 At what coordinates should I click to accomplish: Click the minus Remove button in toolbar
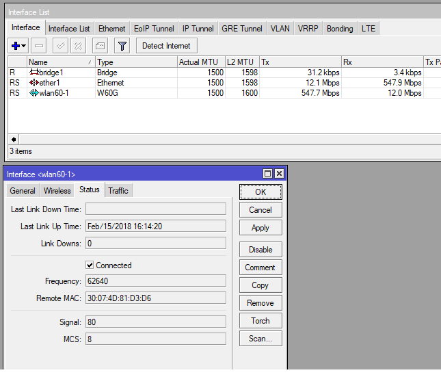tap(38, 46)
